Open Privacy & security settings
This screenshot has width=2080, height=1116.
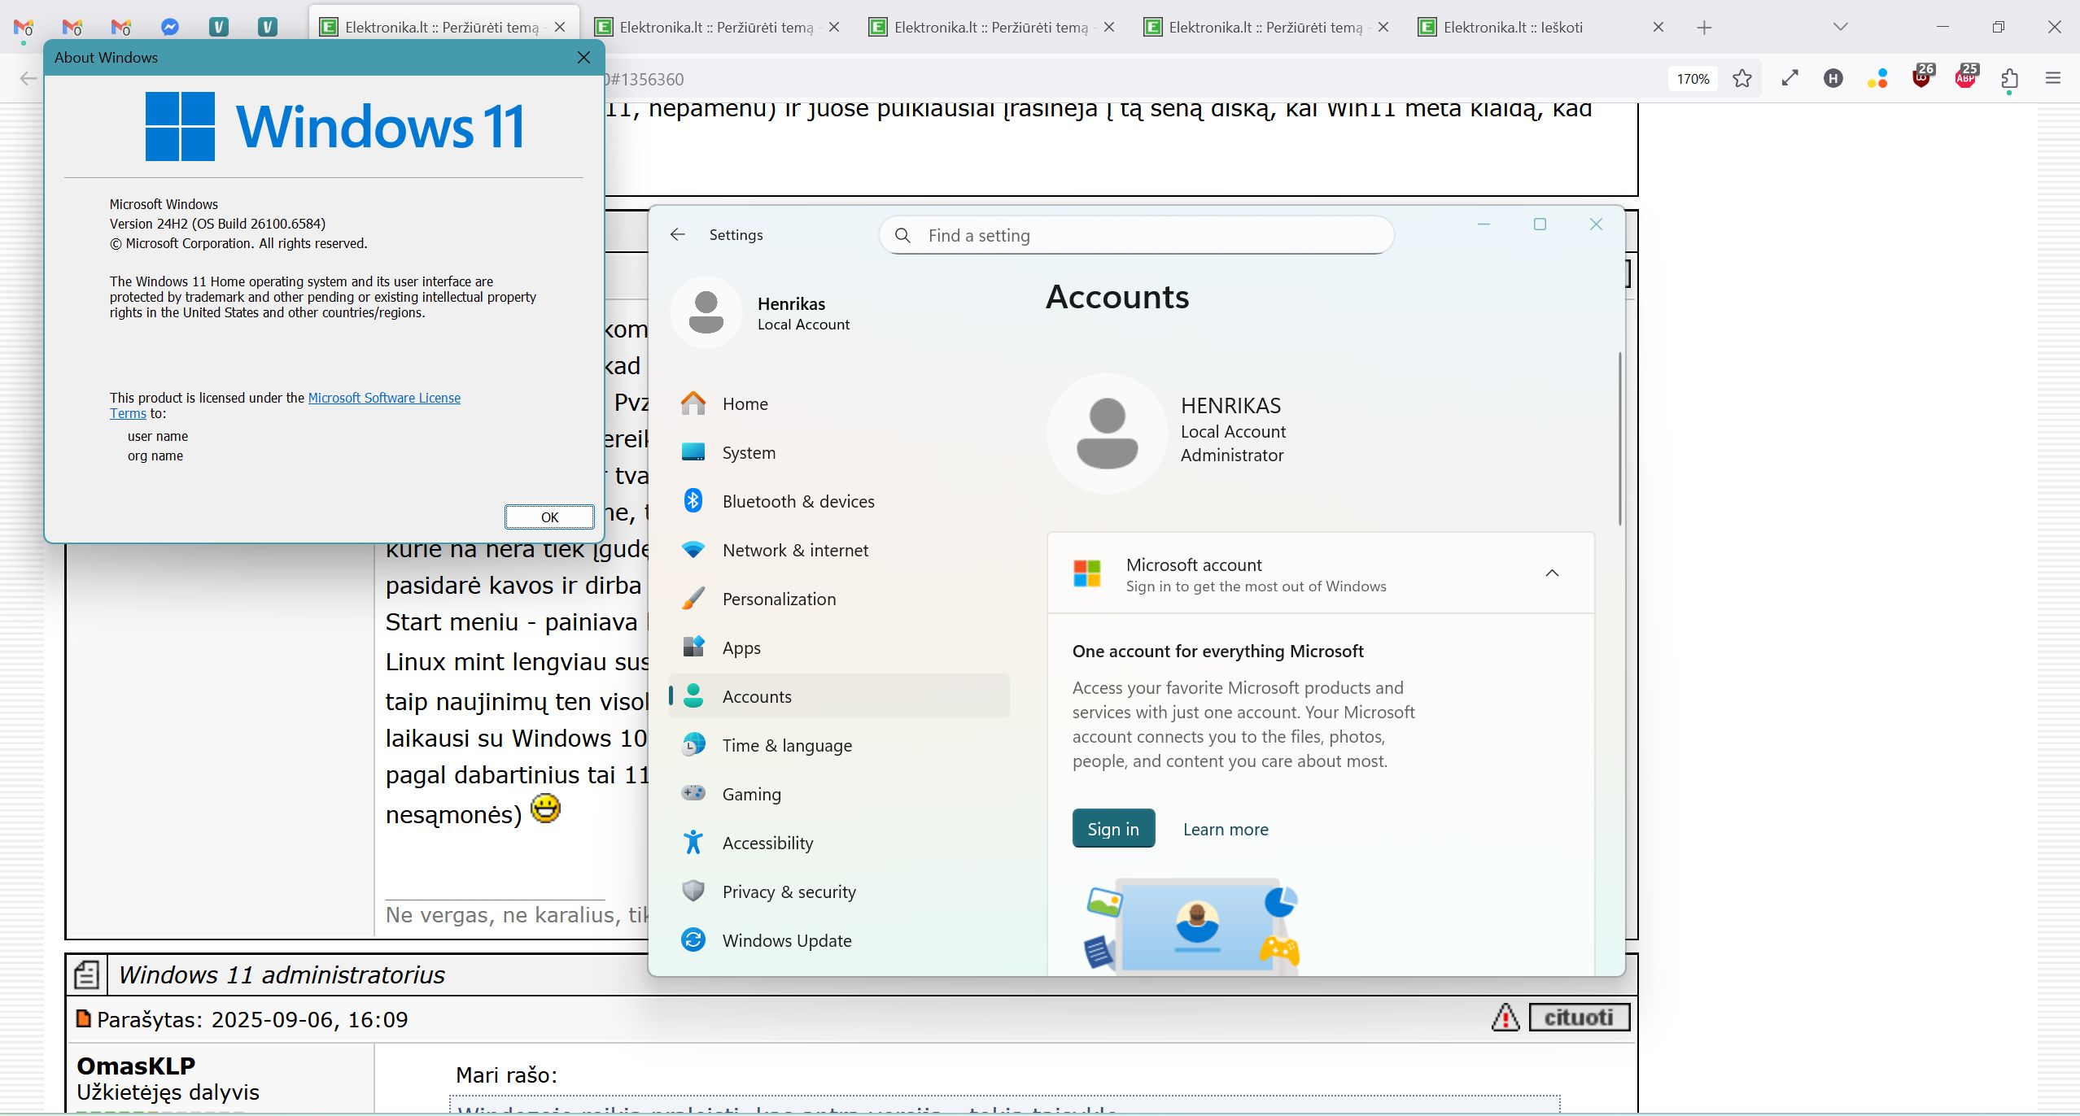click(x=839, y=891)
